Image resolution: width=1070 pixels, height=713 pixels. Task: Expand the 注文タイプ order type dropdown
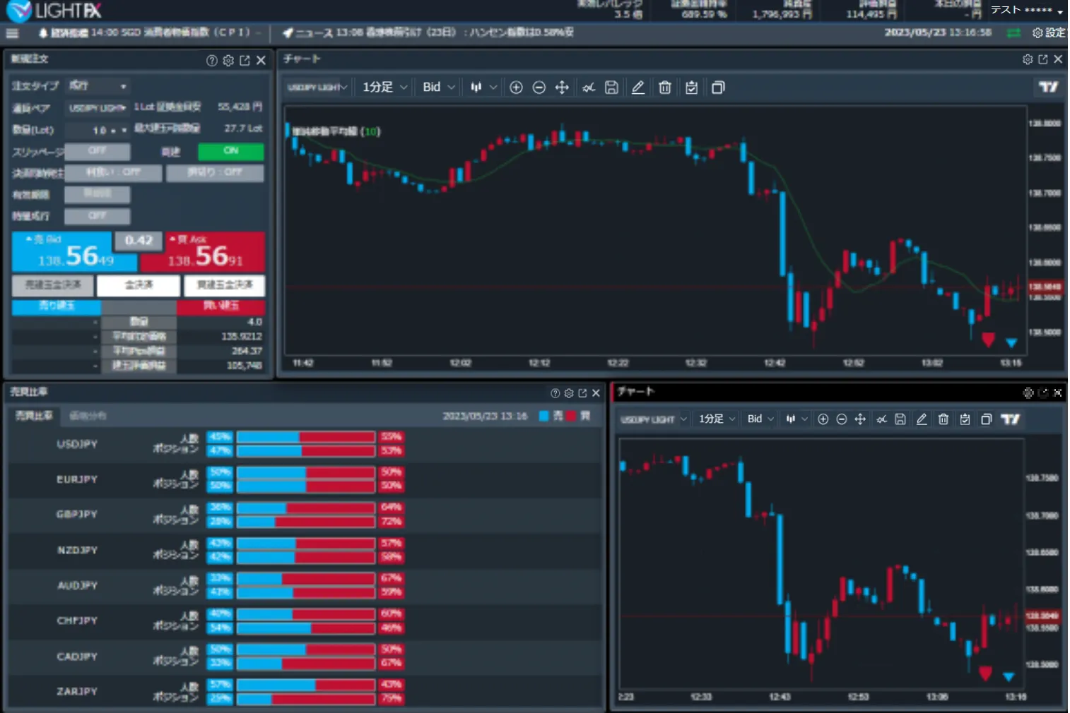coord(98,86)
